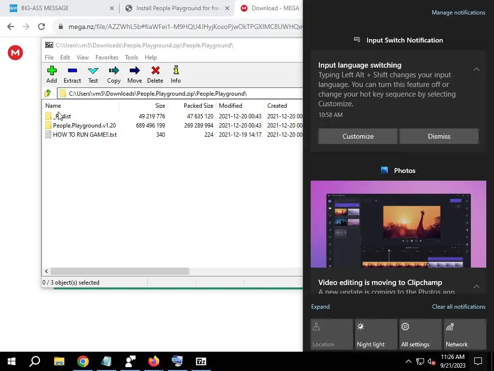Click the 7-Zip path address field
The image size is (494, 371).
(180, 93)
